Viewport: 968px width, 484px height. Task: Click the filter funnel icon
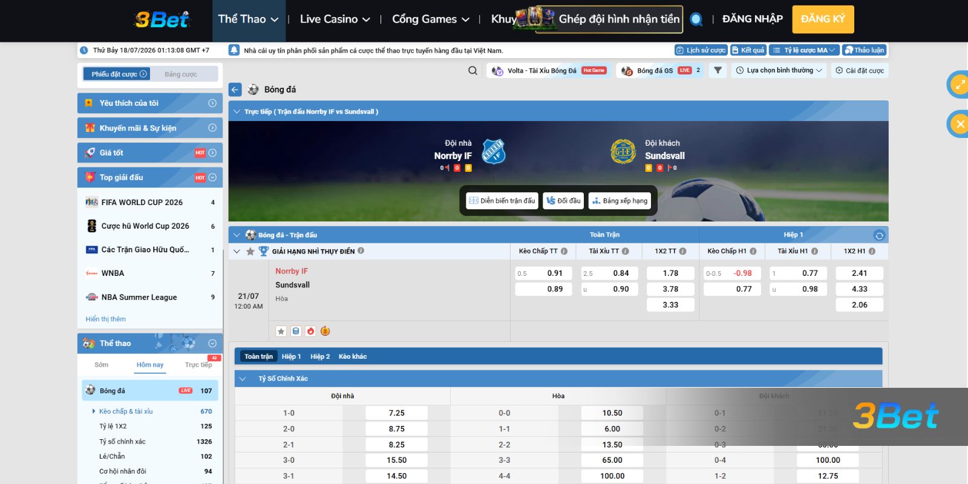(x=718, y=71)
